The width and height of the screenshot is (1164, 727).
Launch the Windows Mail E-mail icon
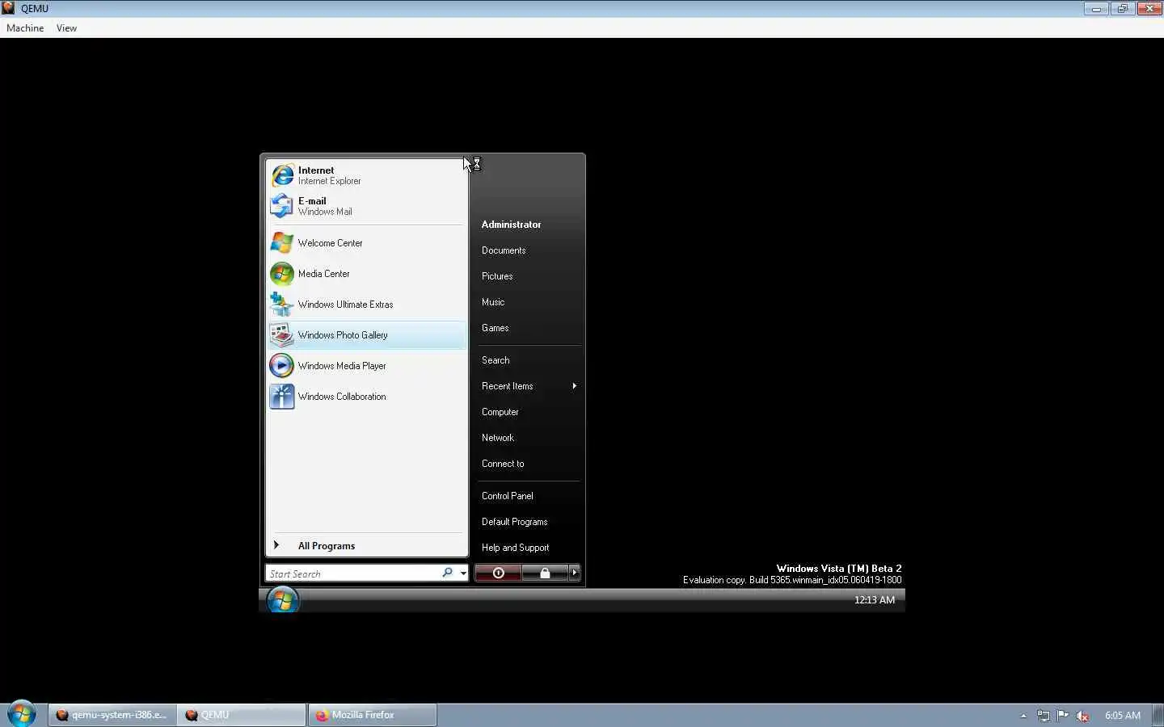coord(282,205)
